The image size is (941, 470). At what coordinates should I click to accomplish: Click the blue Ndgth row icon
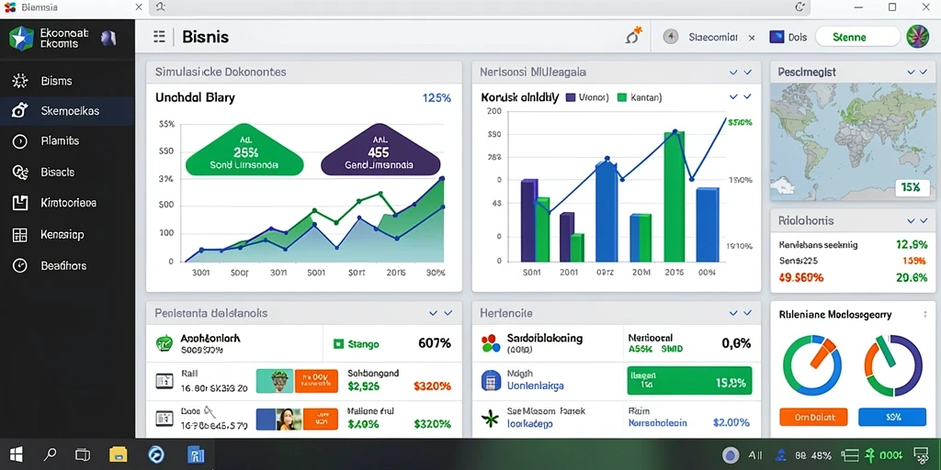pyautogui.click(x=491, y=380)
